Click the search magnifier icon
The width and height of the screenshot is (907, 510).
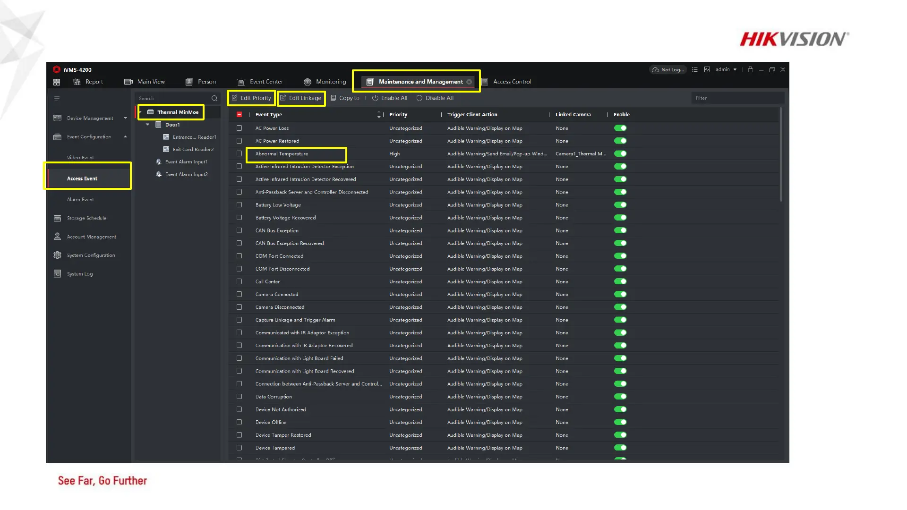(214, 99)
